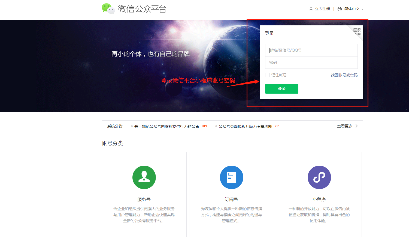Image resolution: width=409 pixels, height=244 pixels.
Task: Open 关于规范公众号内虚拟支付行为的公告 announcement
Action: pos(166,126)
